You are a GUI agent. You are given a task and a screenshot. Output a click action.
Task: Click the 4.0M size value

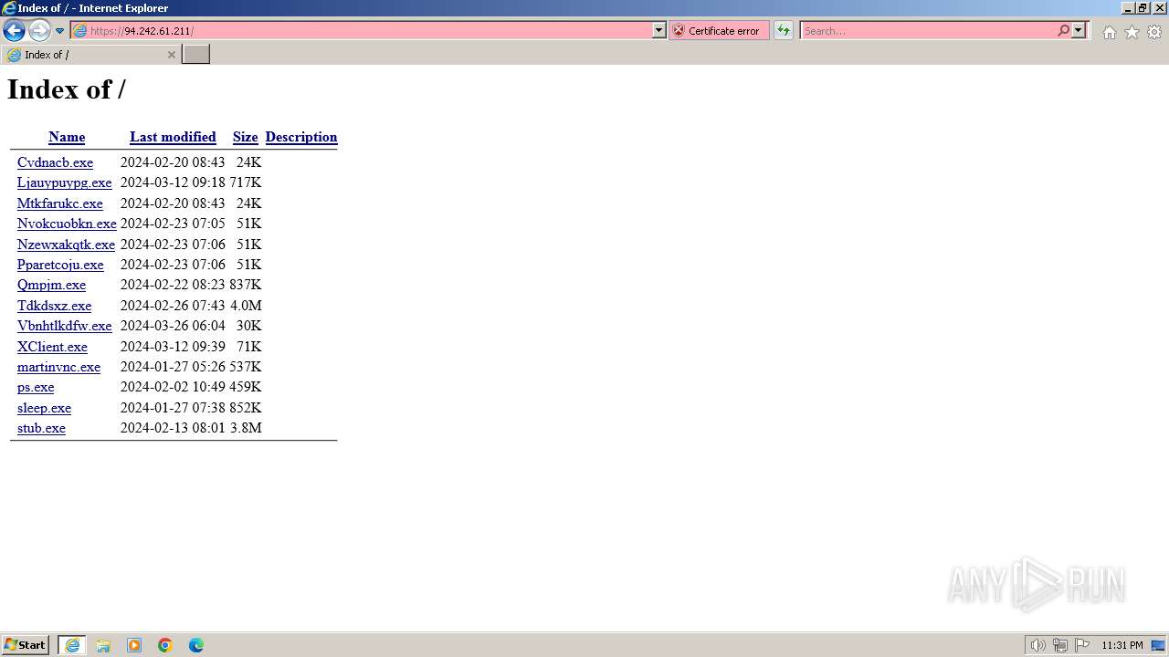click(x=246, y=306)
